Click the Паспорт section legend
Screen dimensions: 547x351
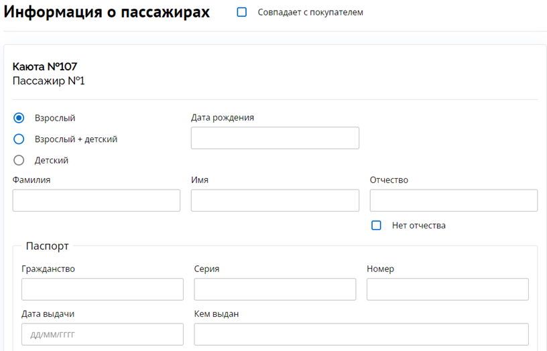coord(47,246)
